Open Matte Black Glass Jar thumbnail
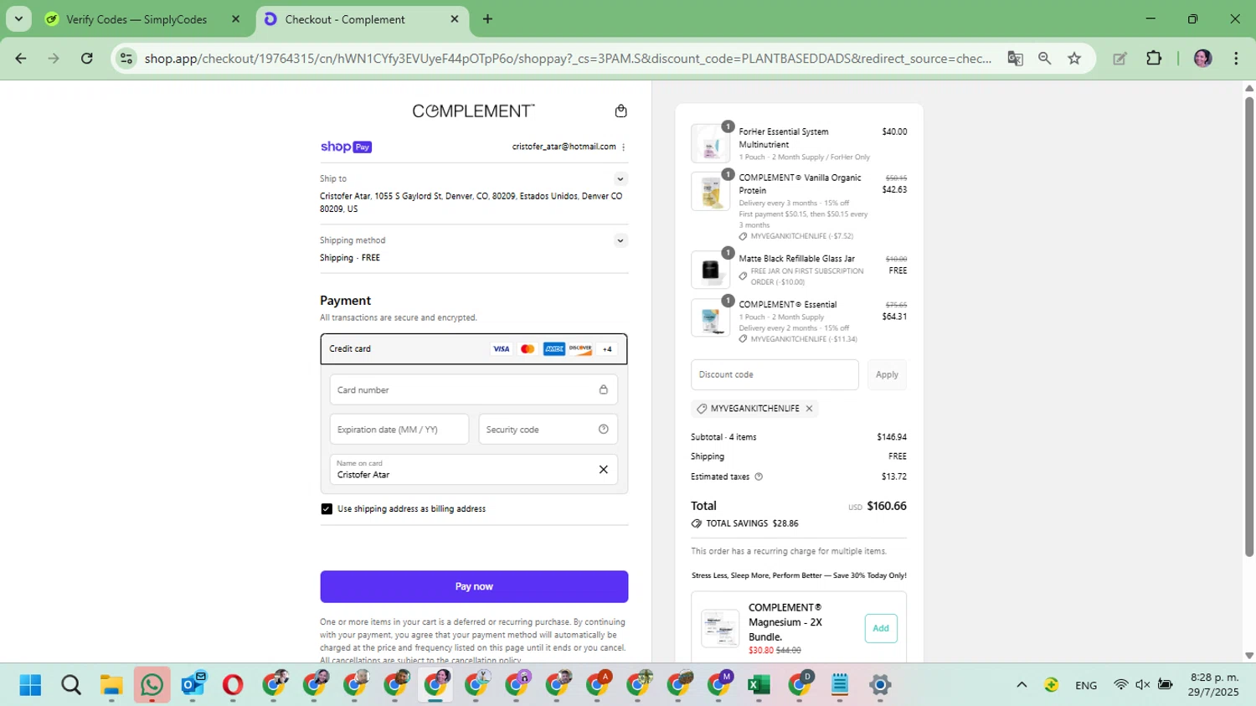1256x706 pixels. [x=711, y=270]
